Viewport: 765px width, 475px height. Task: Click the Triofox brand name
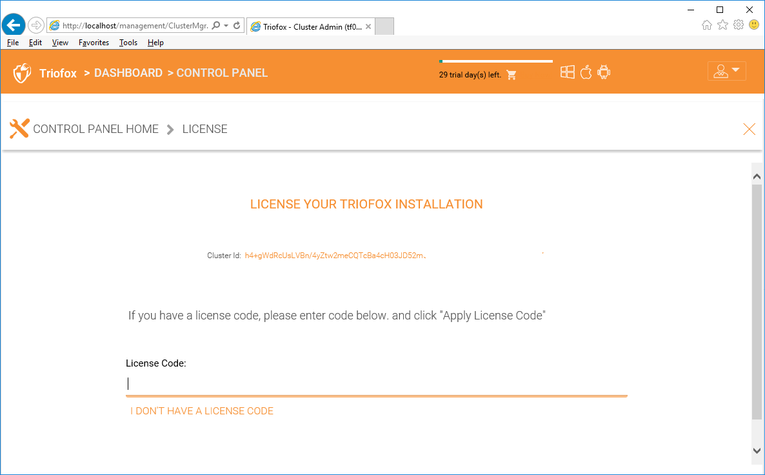[x=58, y=73]
